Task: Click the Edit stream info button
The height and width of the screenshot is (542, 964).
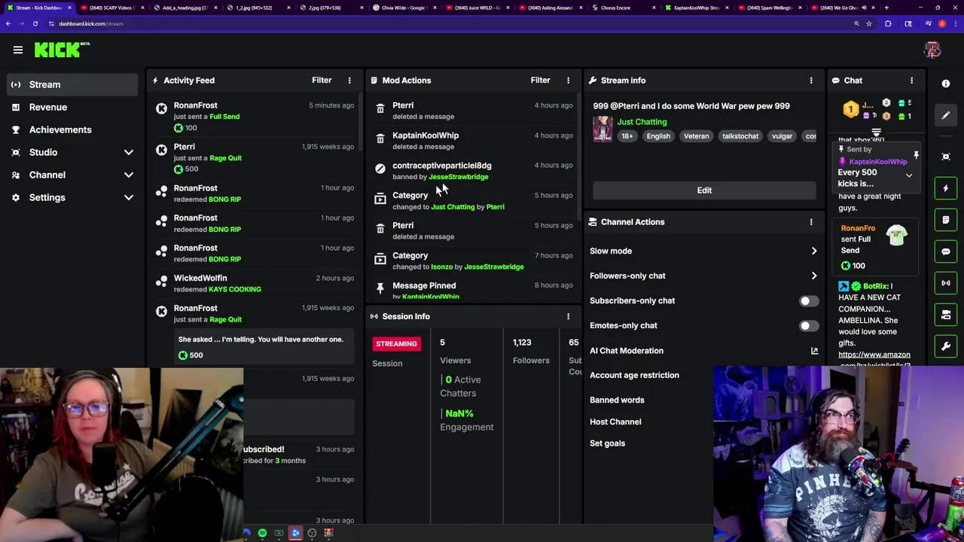Action: (704, 190)
